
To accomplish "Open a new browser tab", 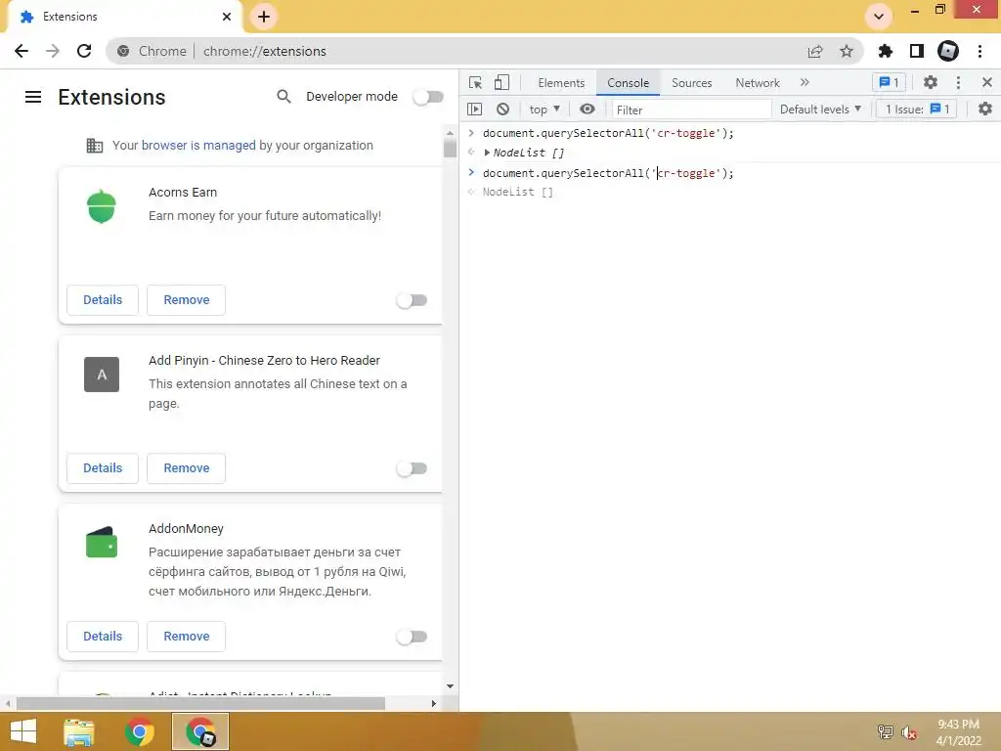I will click(264, 17).
